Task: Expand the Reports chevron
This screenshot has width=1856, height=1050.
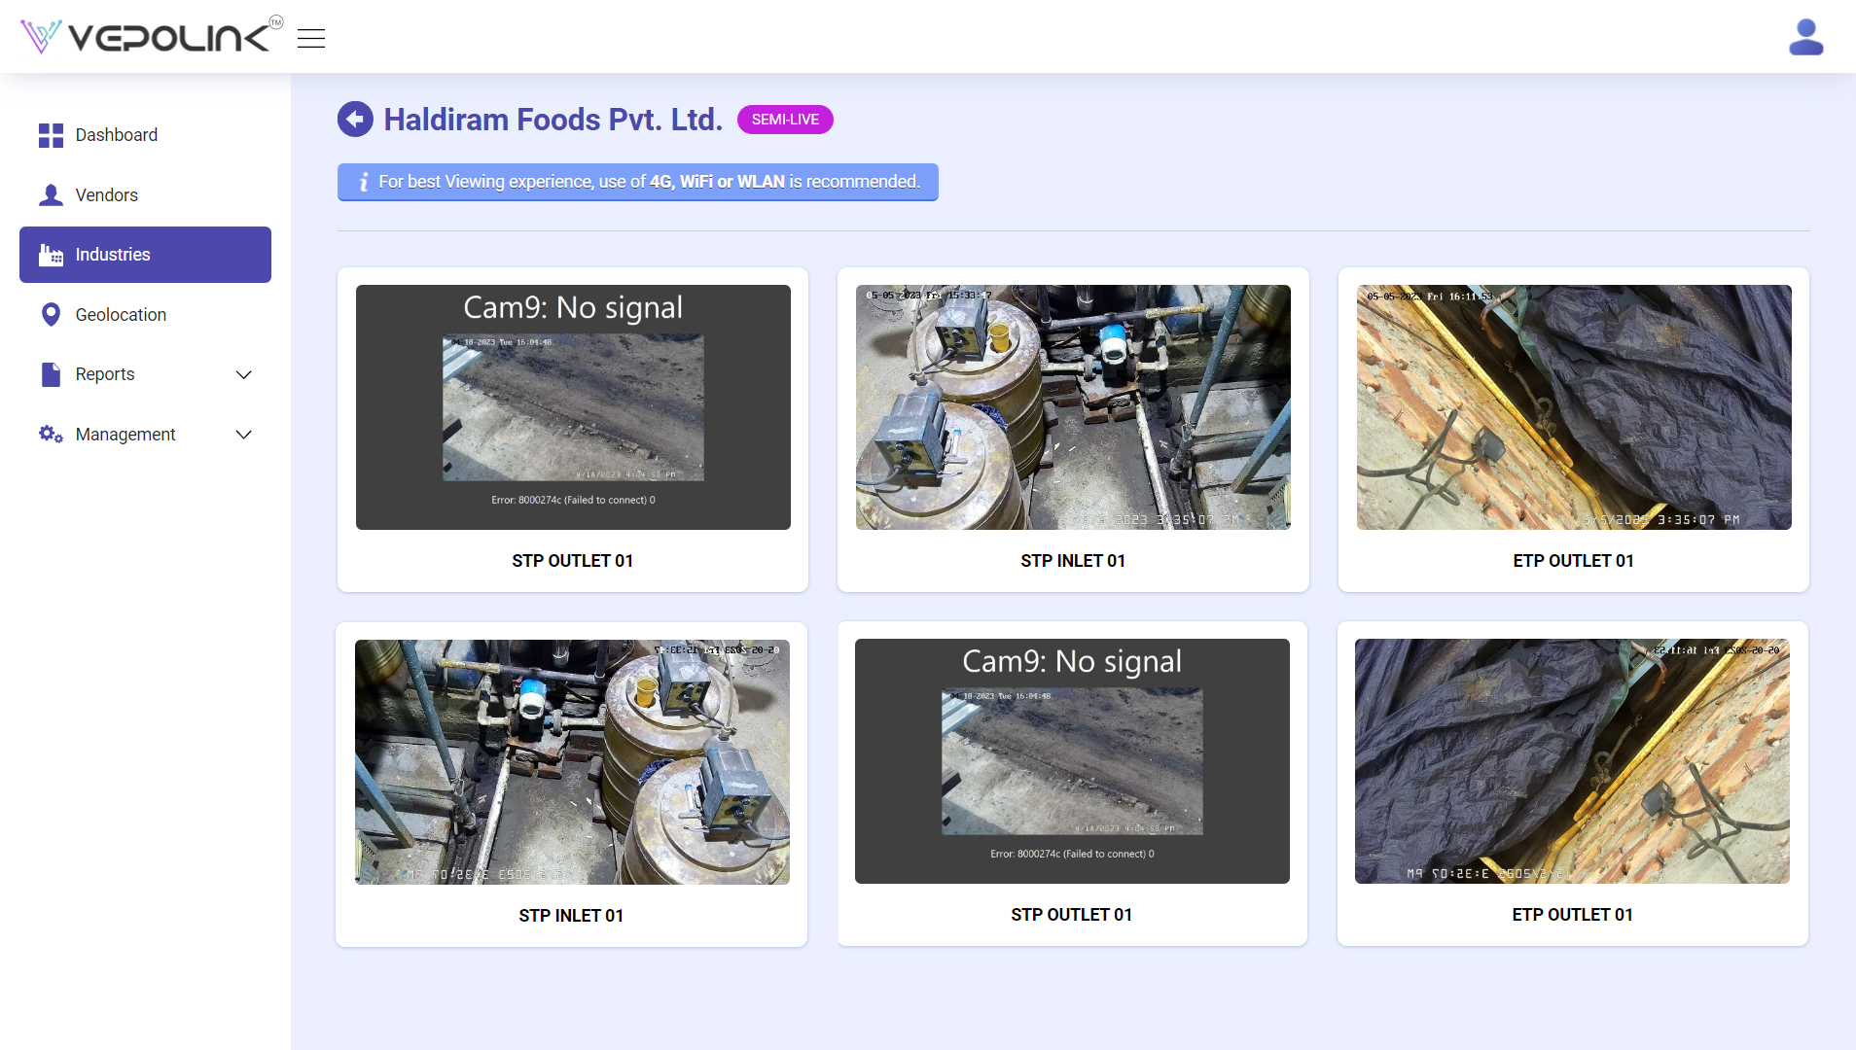Action: click(244, 374)
